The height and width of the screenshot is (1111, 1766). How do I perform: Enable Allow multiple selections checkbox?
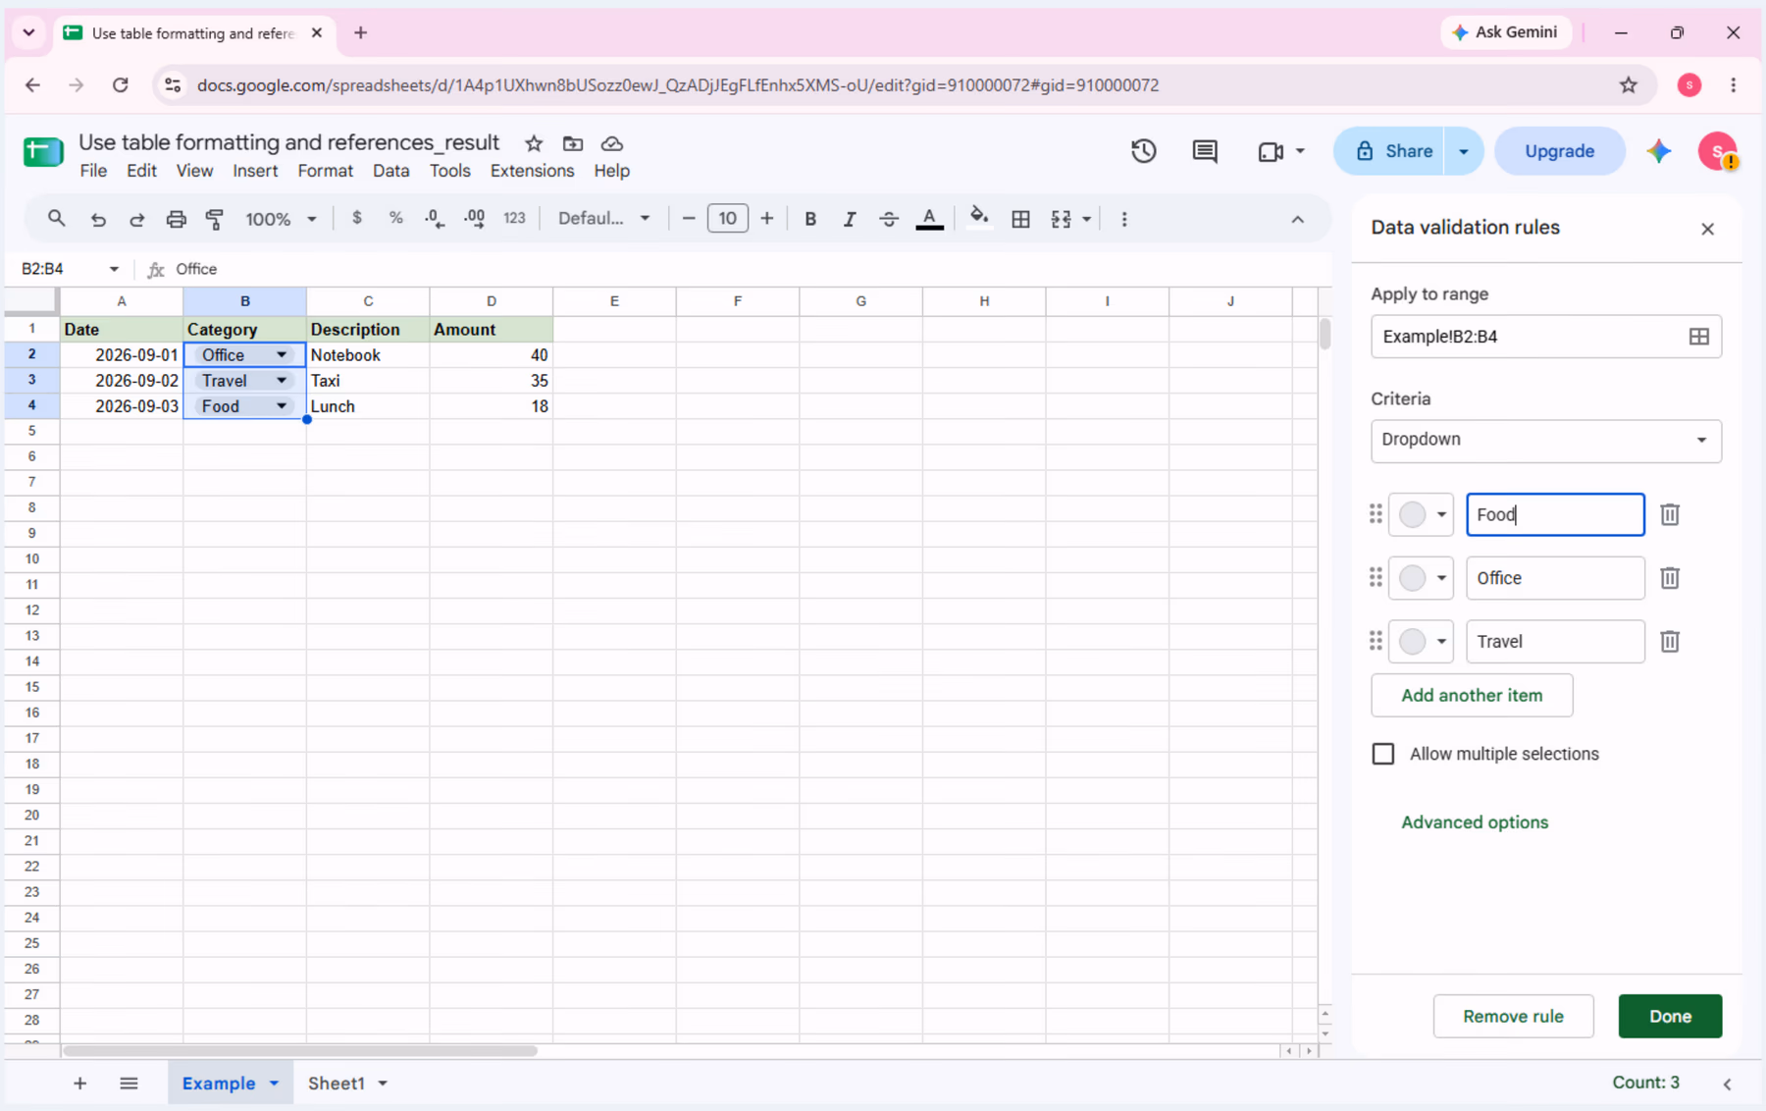[x=1383, y=754]
